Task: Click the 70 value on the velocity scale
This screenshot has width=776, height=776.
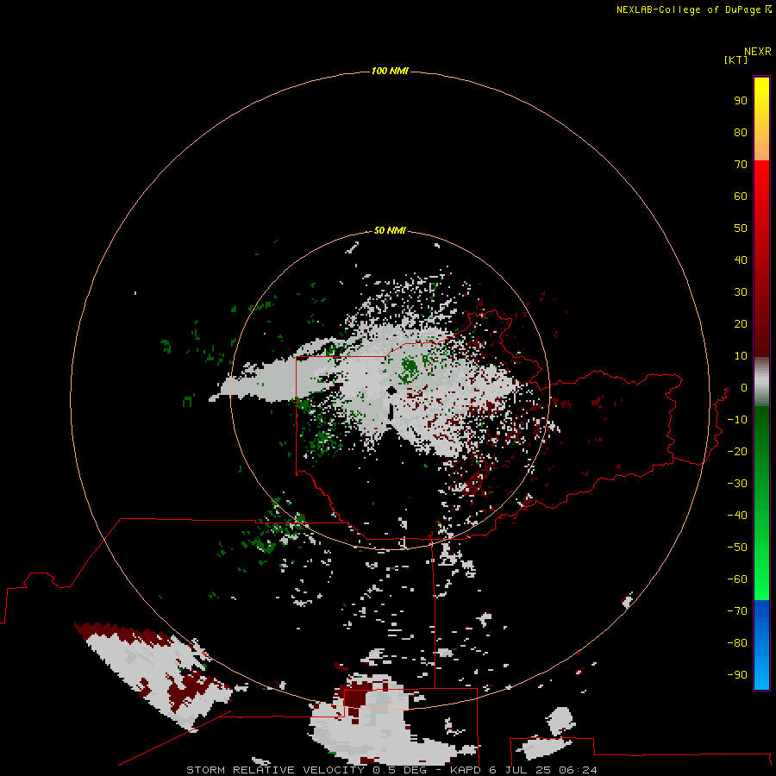Action: [741, 165]
